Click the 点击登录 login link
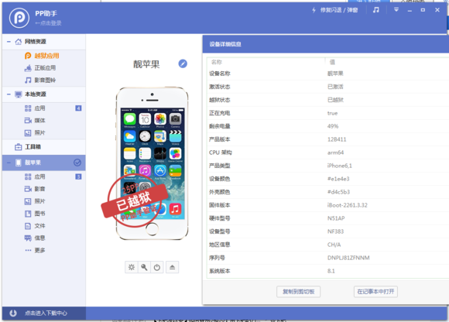 (x=49, y=23)
